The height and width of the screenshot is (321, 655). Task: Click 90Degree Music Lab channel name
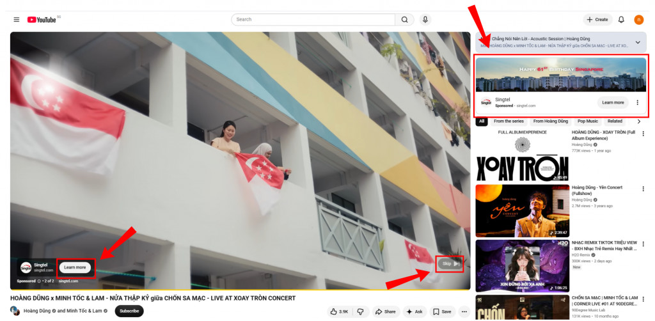[x=588, y=309]
